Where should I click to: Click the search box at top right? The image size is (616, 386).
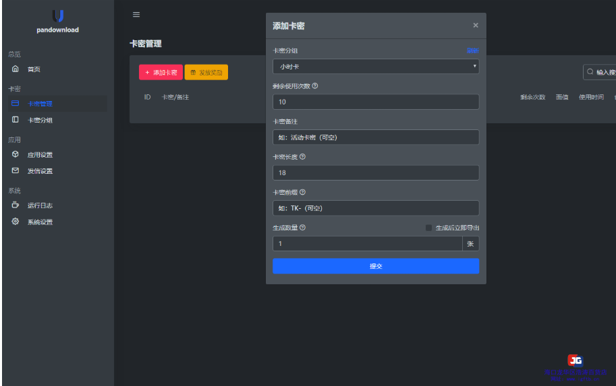tap(600, 72)
